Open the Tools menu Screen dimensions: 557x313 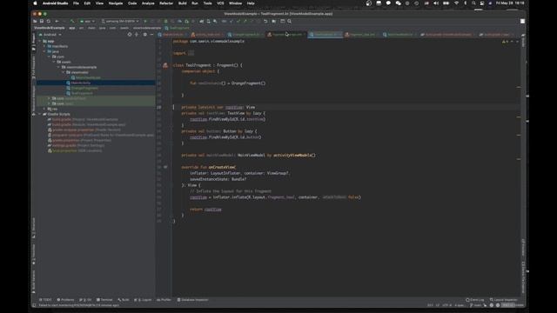pyautogui.click(x=207, y=3)
